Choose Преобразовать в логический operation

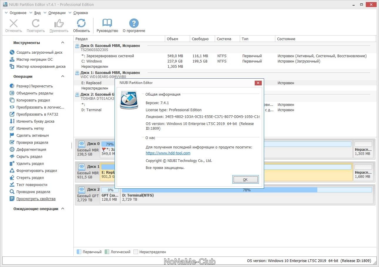click(40, 107)
